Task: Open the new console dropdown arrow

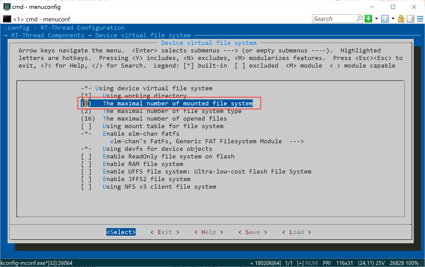Action: 376,19
